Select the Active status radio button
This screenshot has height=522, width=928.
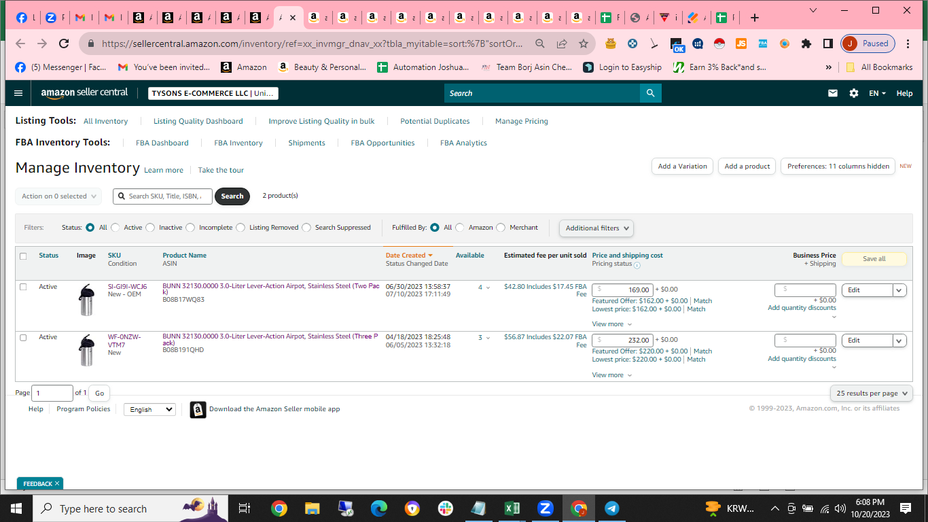click(115, 228)
